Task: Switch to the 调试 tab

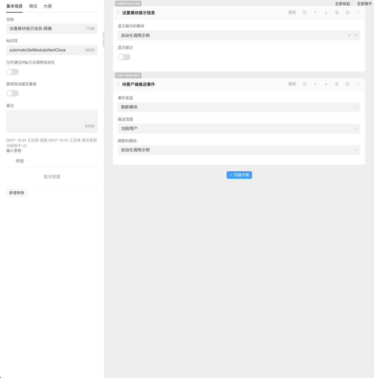Action: (33, 6)
